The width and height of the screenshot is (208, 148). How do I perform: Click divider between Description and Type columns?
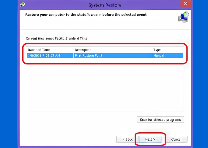point(152,50)
